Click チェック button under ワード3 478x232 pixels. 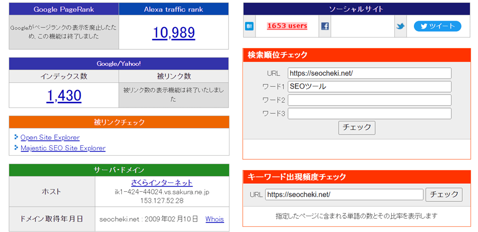(357, 128)
